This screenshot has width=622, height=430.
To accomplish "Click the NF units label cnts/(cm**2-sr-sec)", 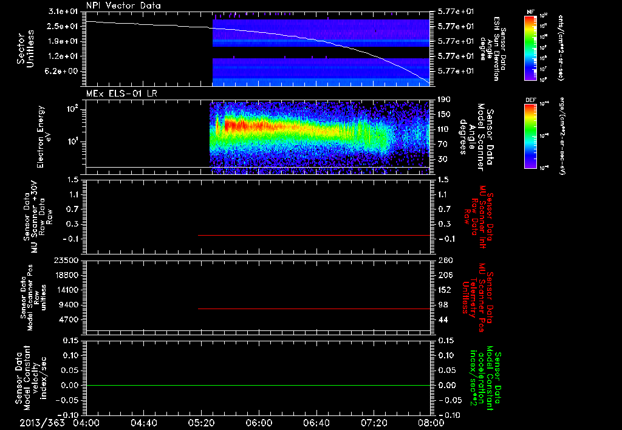I will click(560, 47).
